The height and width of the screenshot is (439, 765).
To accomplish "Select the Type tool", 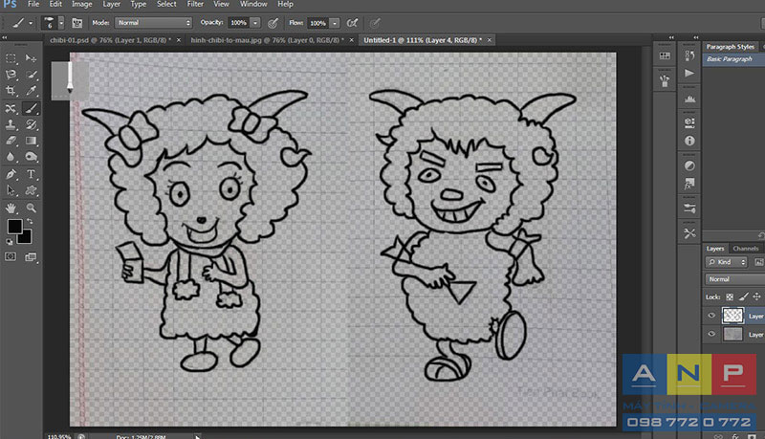I will pos(31,174).
